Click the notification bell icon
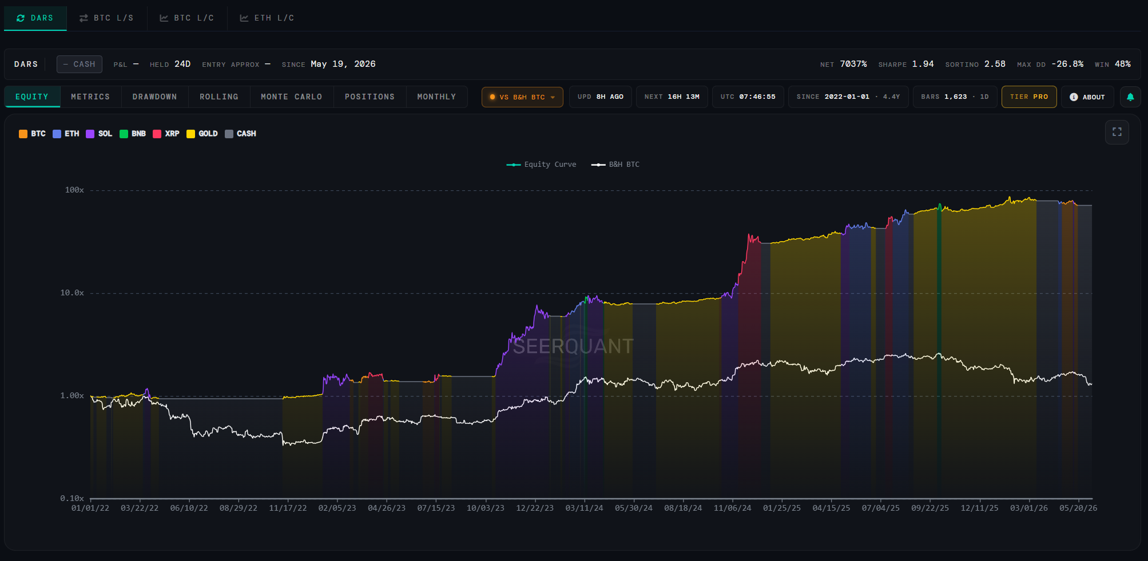The width and height of the screenshot is (1148, 561). tap(1130, 97)
